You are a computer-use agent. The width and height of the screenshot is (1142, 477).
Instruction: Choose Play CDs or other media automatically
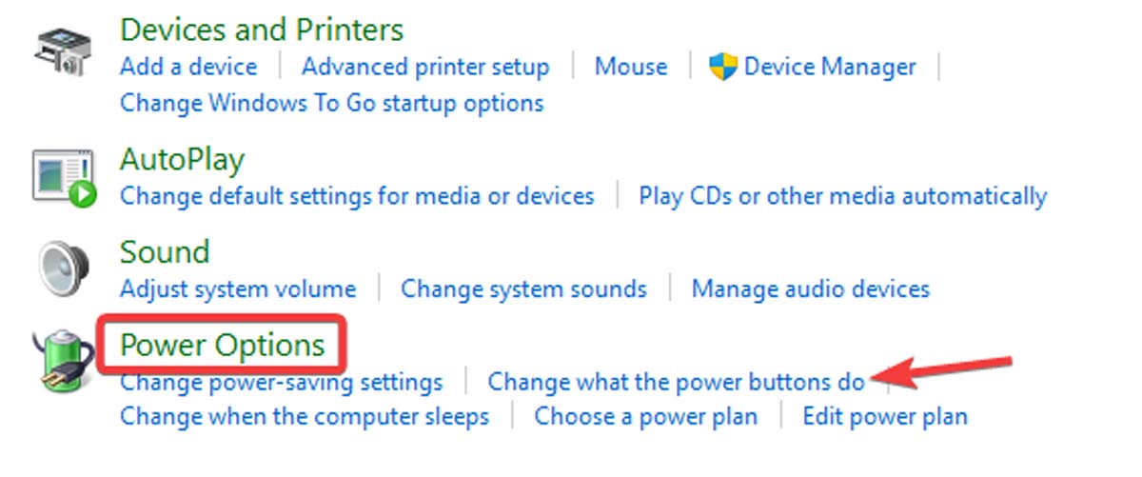tap(842, 196)
